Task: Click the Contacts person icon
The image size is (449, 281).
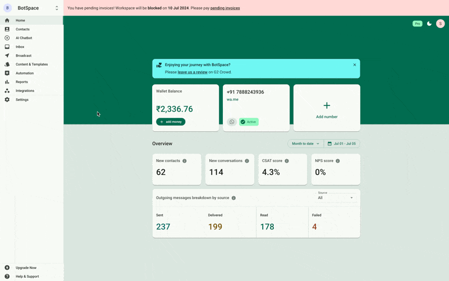Action: pyautogui.click(x=7, y=29)
